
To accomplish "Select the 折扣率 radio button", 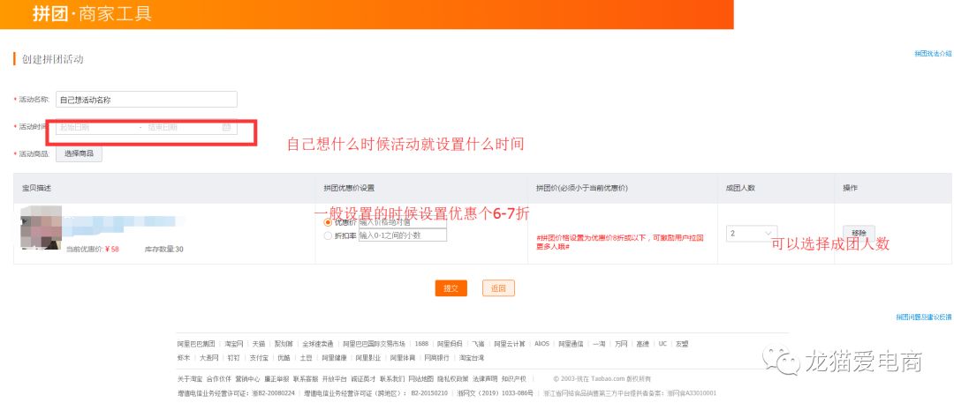I will [x=328, y=235].
